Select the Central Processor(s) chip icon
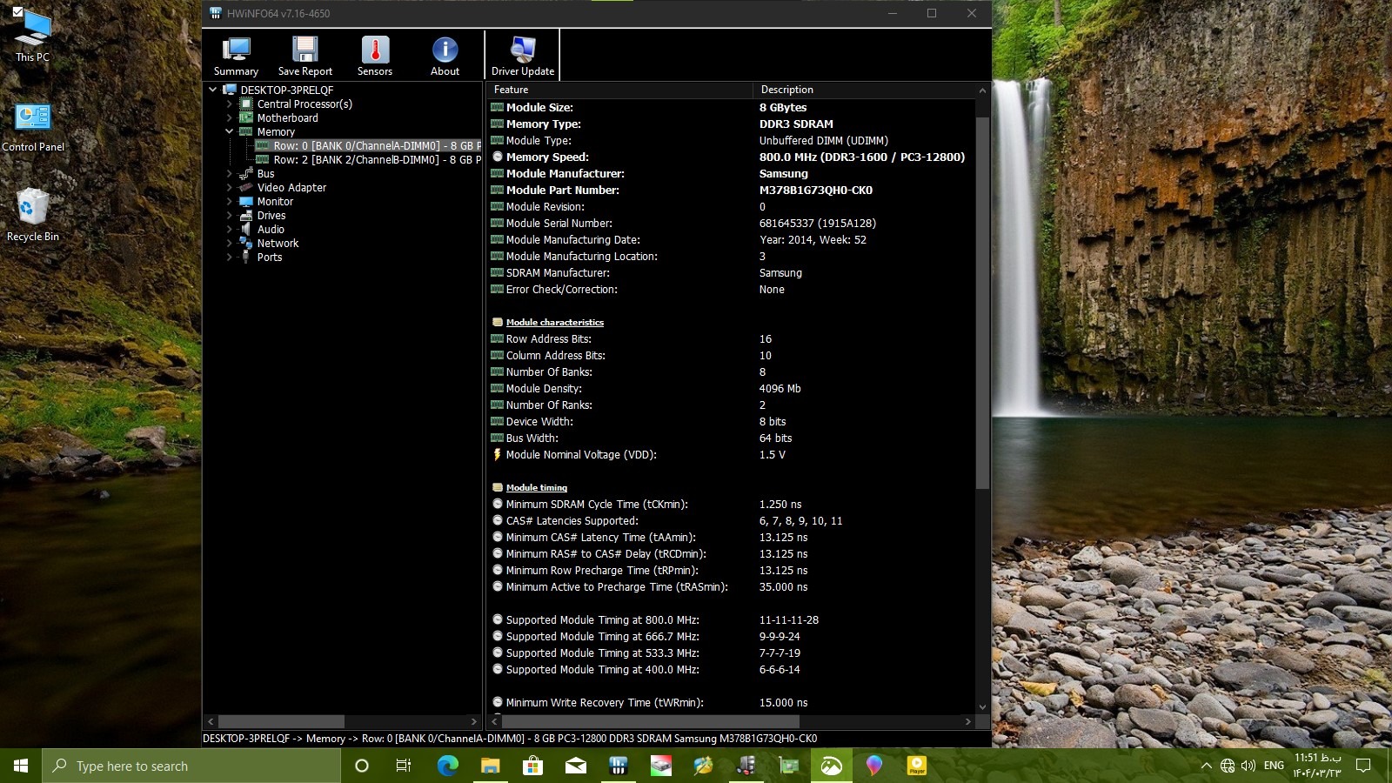The width and height of the screenshot is (1392, 783). tap(246, 104)
